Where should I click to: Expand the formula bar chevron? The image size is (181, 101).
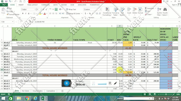[179, 22]
